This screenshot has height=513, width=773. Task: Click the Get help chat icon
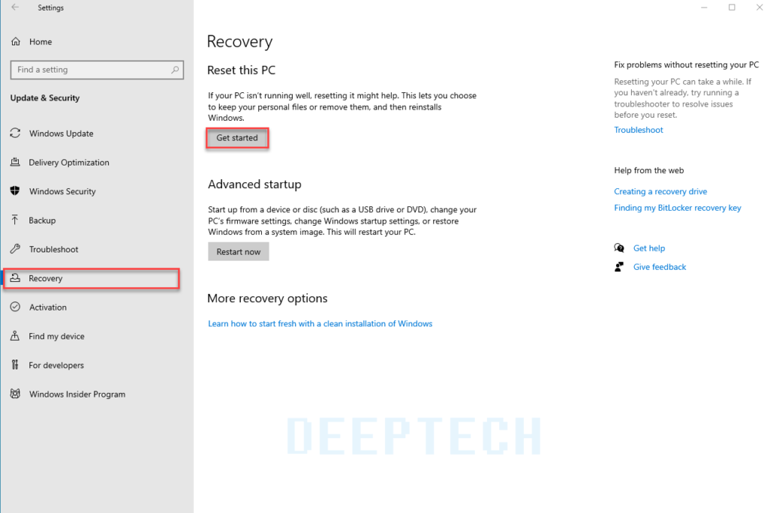pos(619,248)
